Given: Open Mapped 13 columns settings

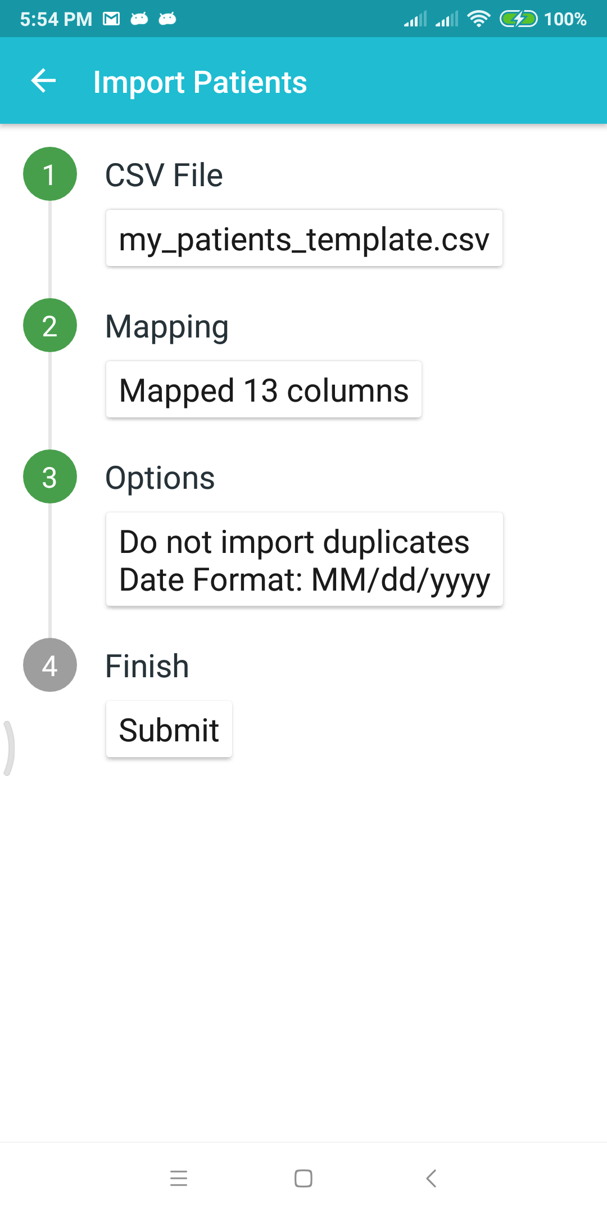Looking at the screenshot, I should [x=264, y=389].
